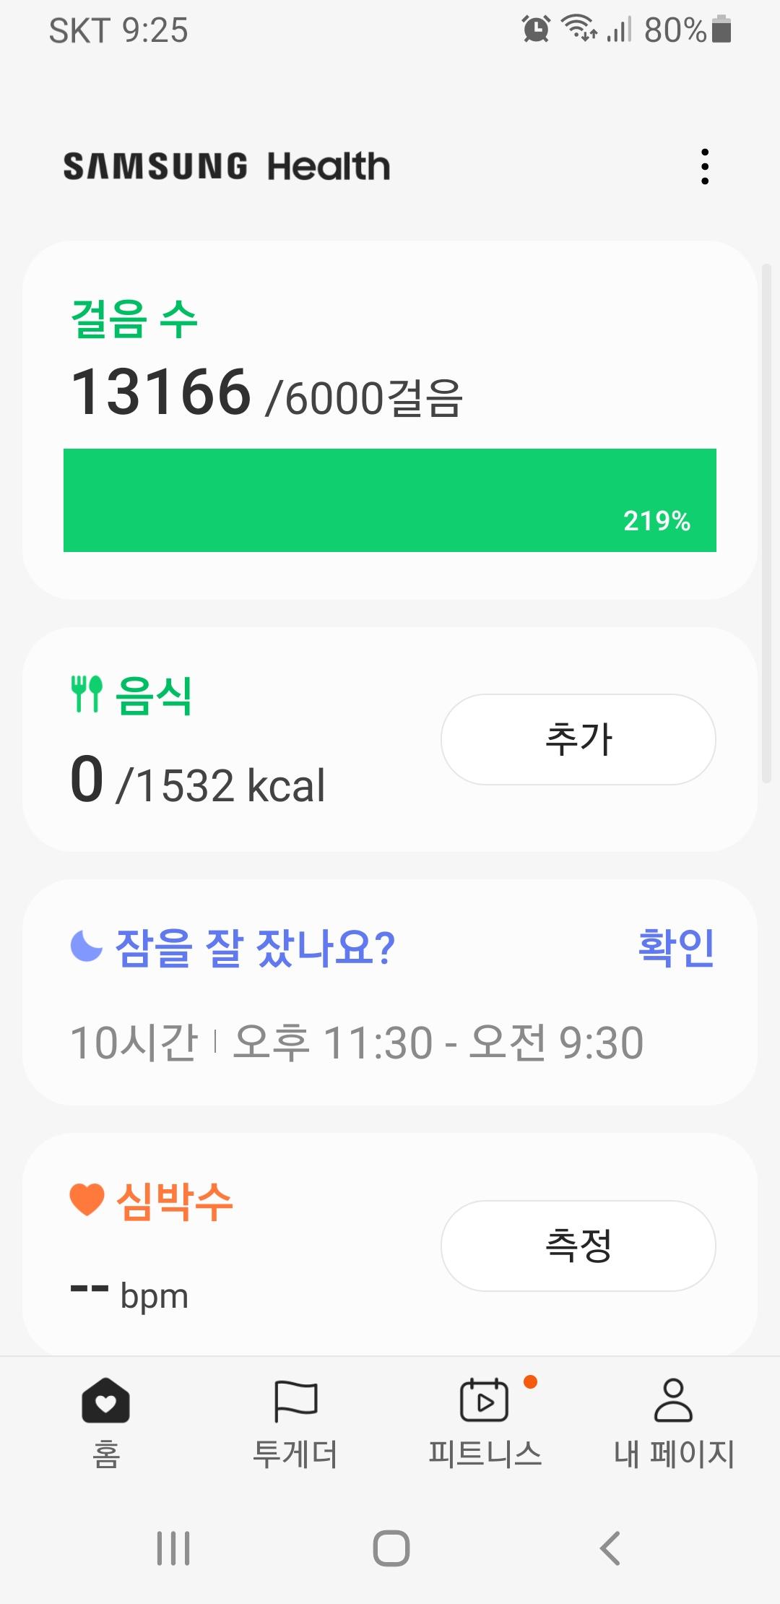Open the three-dot more options menu
Screen dimensions: 780x1604
tap(705, 167)
